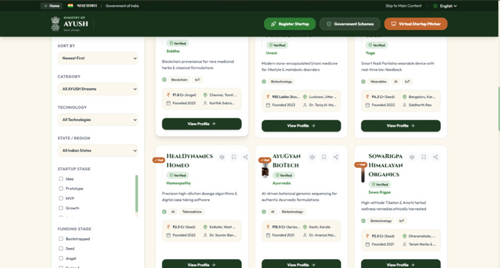The height and width of the screenshot is (268, 500).
Task: Tick the Seed funding stage checkbox
Action: (x=61, y=249)
